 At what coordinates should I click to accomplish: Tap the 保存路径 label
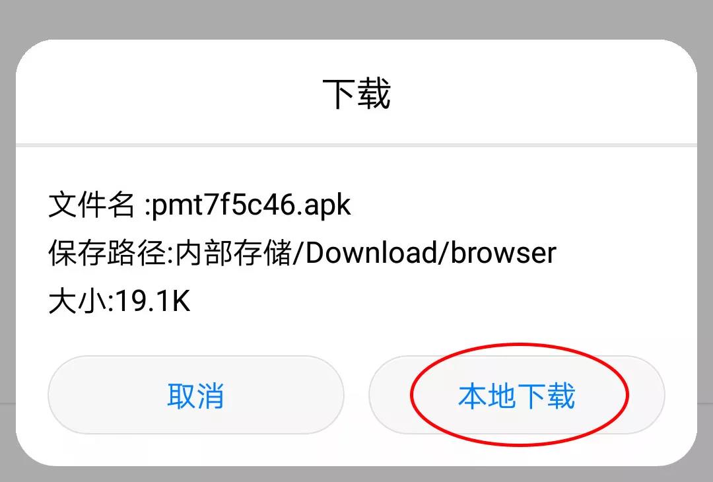[107, 253]
